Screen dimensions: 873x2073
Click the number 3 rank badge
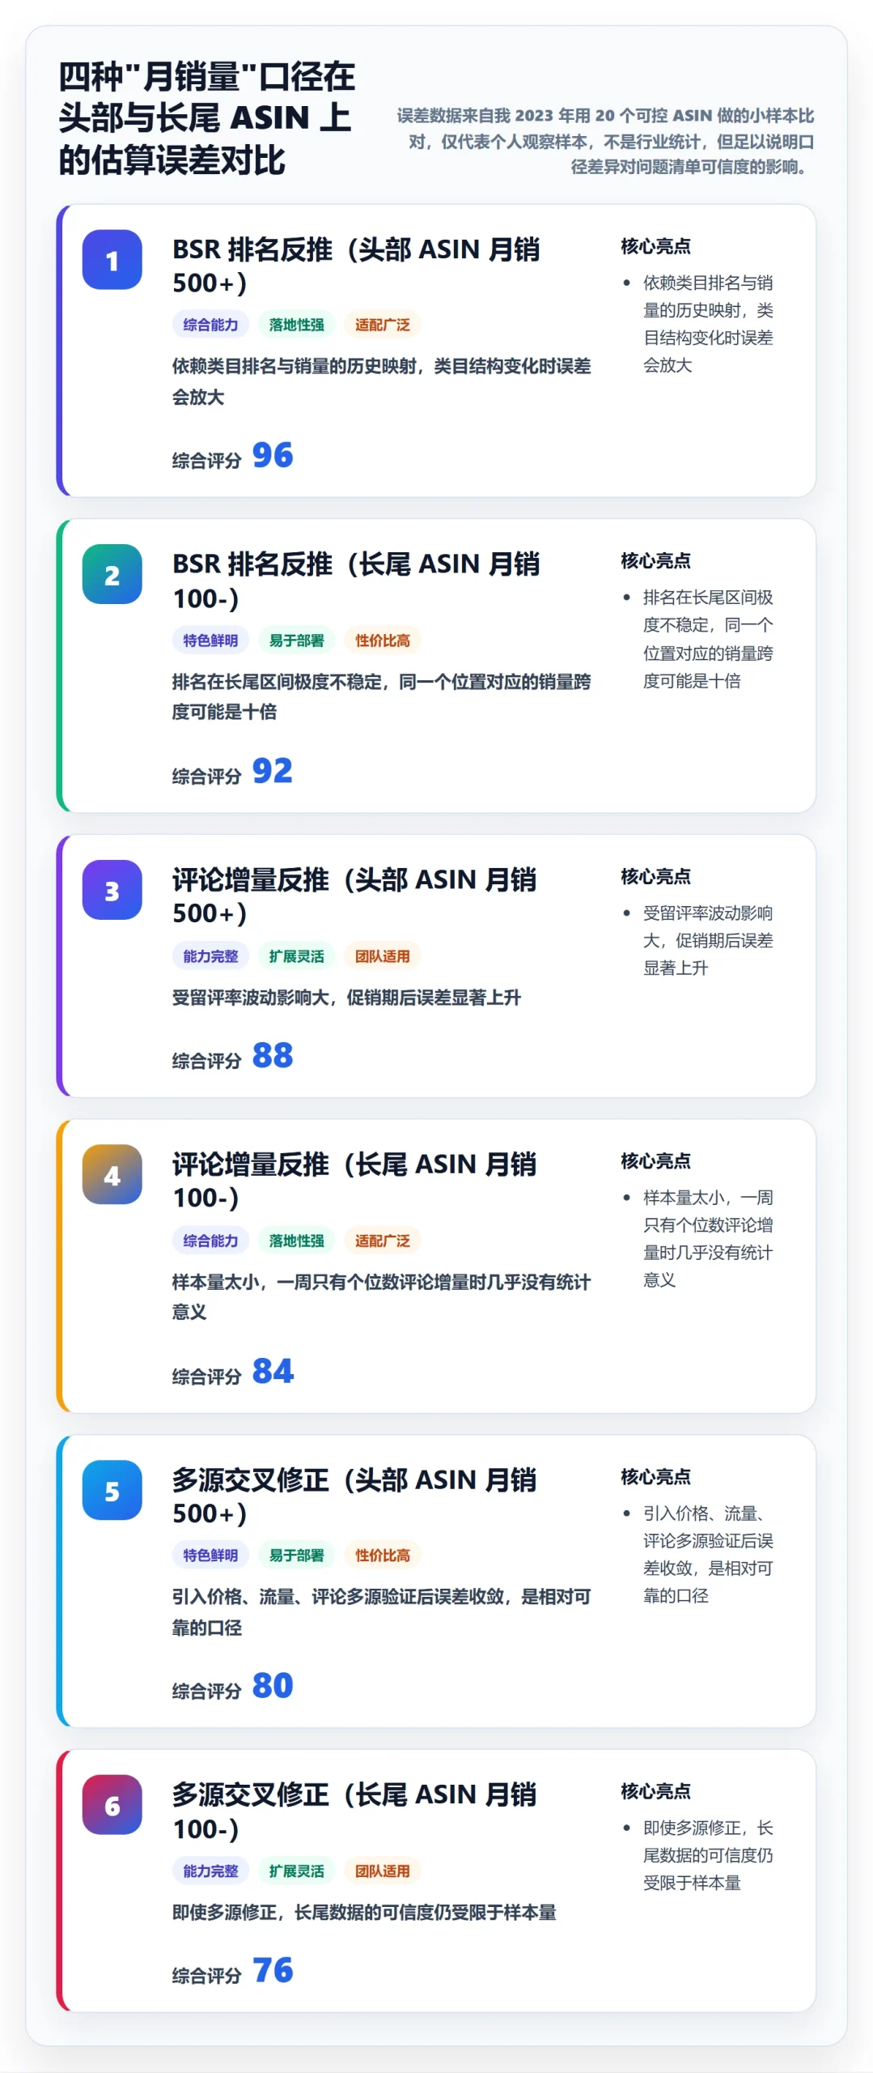coord(112,891)
